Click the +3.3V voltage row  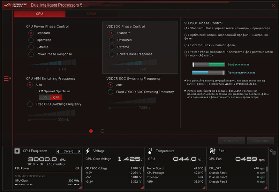coord(113,182)
